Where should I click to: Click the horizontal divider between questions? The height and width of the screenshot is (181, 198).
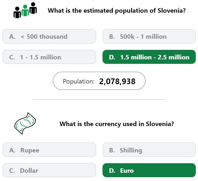[99, 99]
